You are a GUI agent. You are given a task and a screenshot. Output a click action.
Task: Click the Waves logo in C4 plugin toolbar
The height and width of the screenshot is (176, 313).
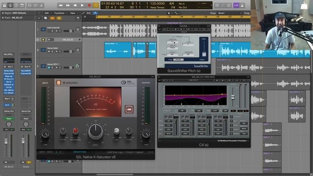(x=159, y=80)
